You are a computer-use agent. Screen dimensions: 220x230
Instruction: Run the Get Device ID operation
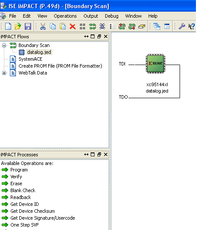24,204
